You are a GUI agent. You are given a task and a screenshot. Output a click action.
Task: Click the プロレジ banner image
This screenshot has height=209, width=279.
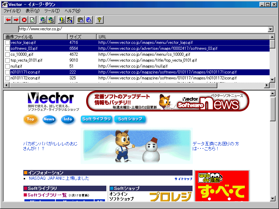tap(171, 196)
